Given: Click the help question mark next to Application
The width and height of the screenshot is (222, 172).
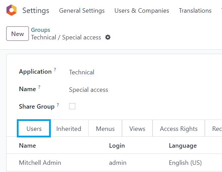Looking at the screenshot, I should pos(55,70).
